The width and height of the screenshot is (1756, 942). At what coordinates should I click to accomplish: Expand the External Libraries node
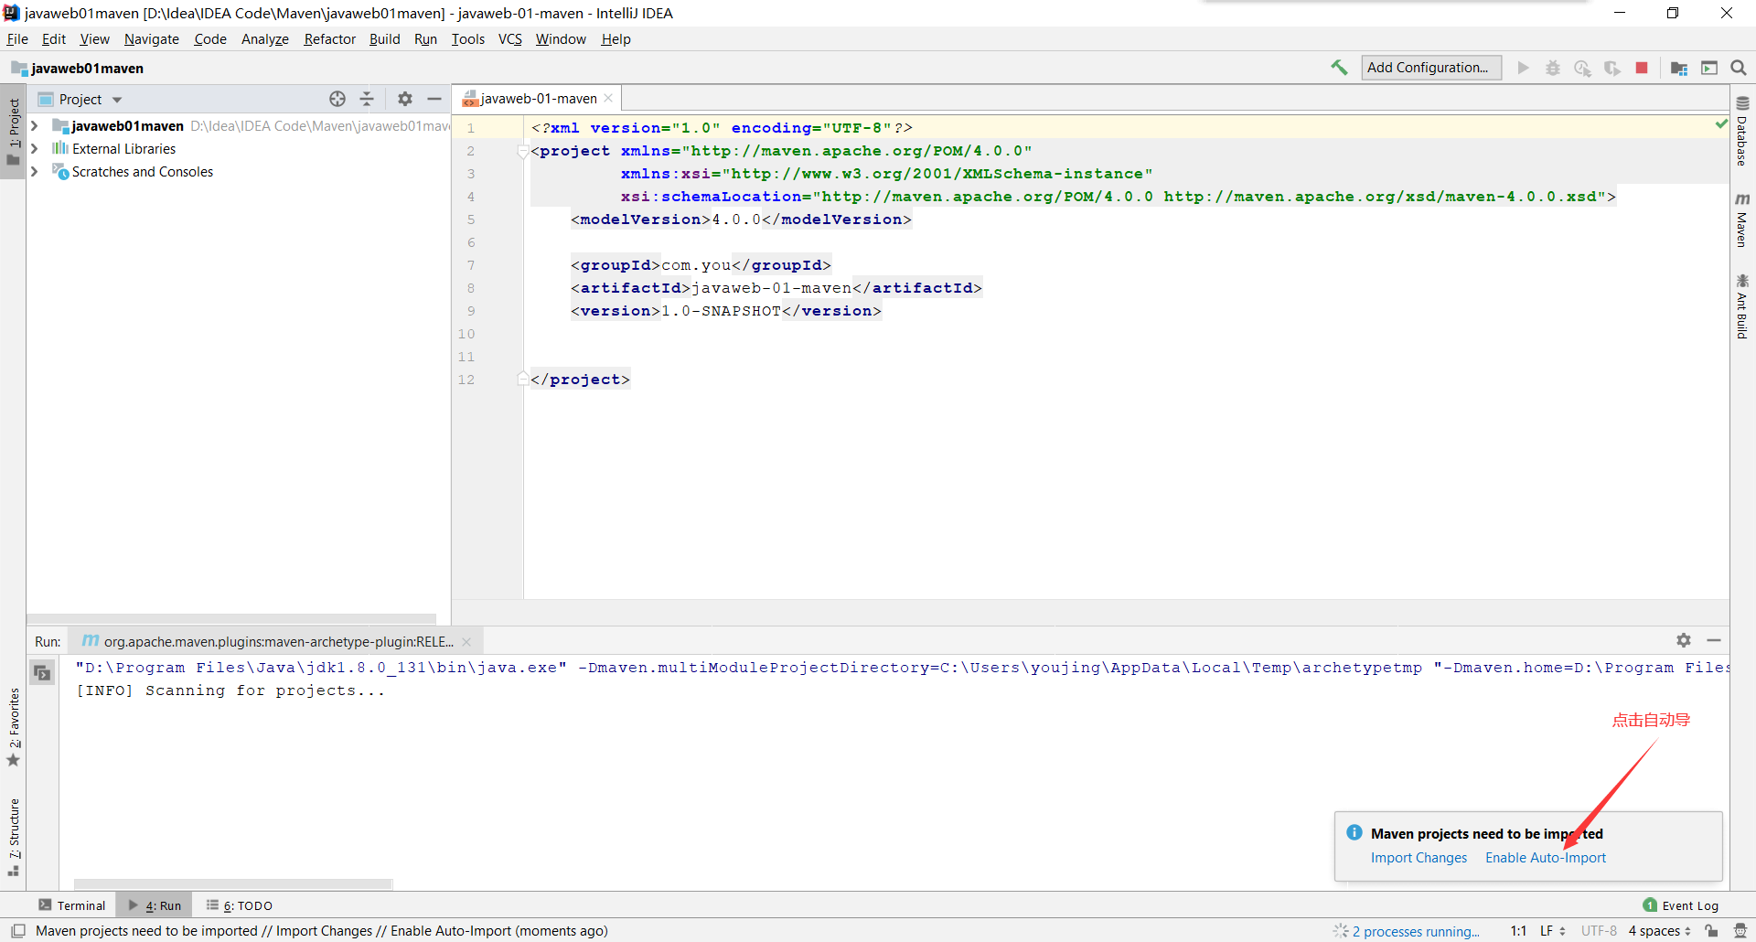(x=35, y=149)
